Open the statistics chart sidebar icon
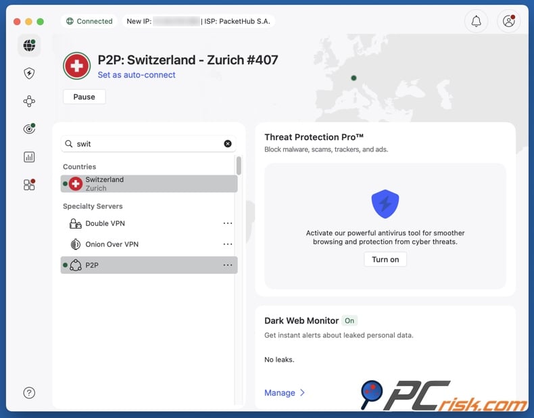534x418 pixels. coord(29,157)
